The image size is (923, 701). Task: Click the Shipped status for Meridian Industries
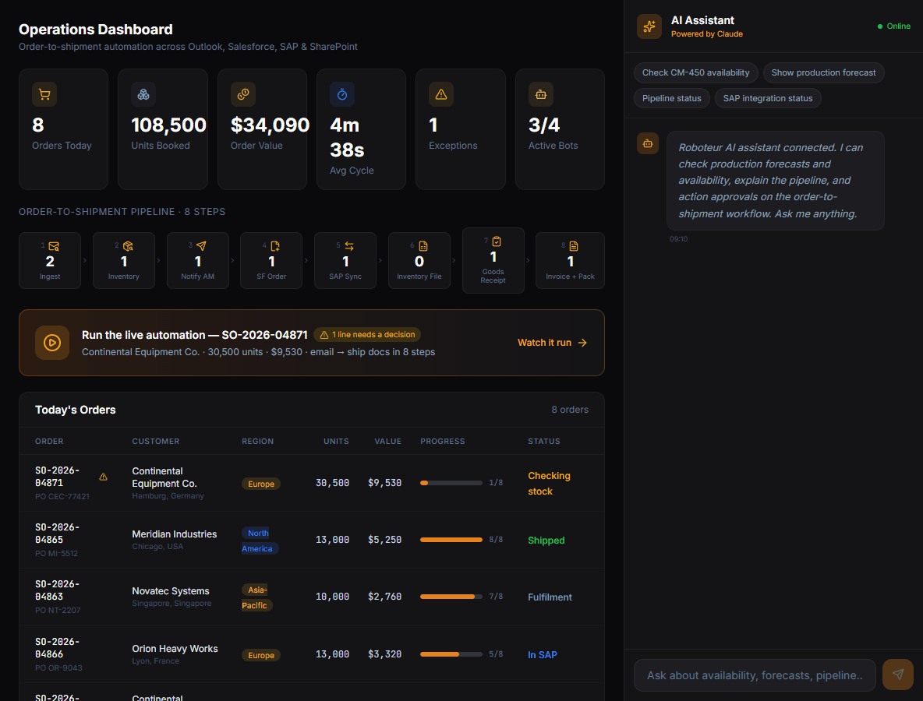tap(546, 541)
